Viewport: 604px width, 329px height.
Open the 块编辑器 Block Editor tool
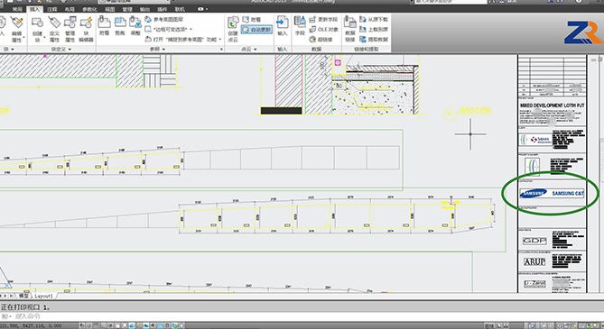(x=86, y=29)
